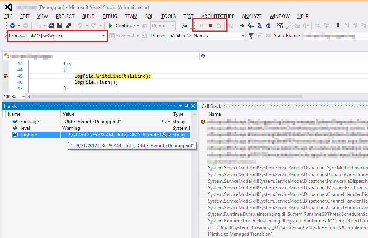Open the DEBUG menu
Screen dimensions: 368x238
pos(110,16)
